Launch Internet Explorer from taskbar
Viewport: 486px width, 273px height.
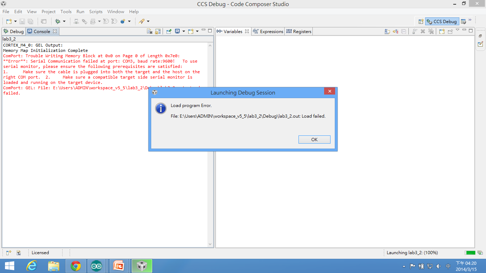click(x=32, y=266)
